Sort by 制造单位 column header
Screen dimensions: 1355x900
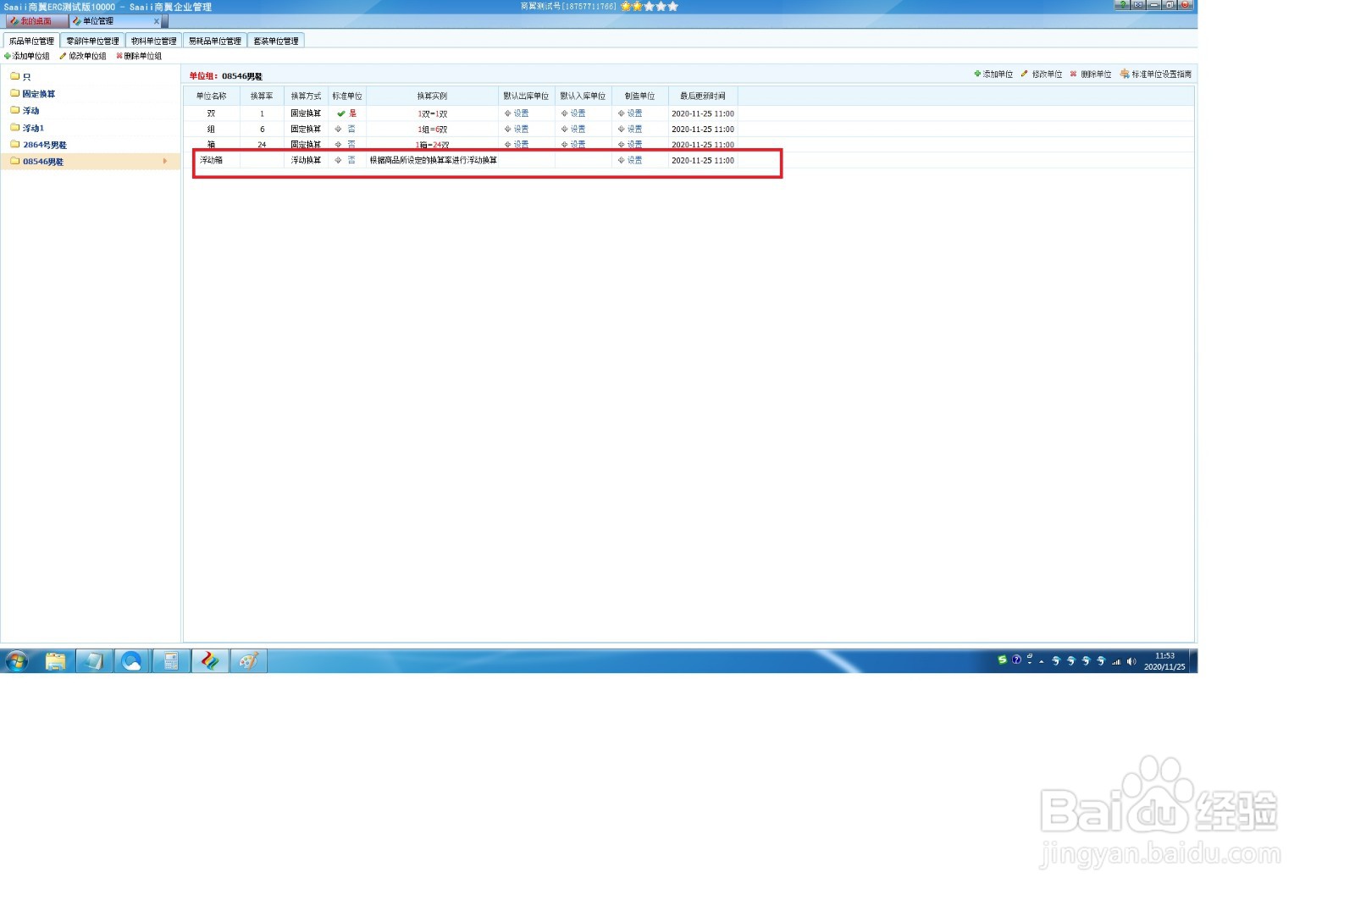click(639, 97)
